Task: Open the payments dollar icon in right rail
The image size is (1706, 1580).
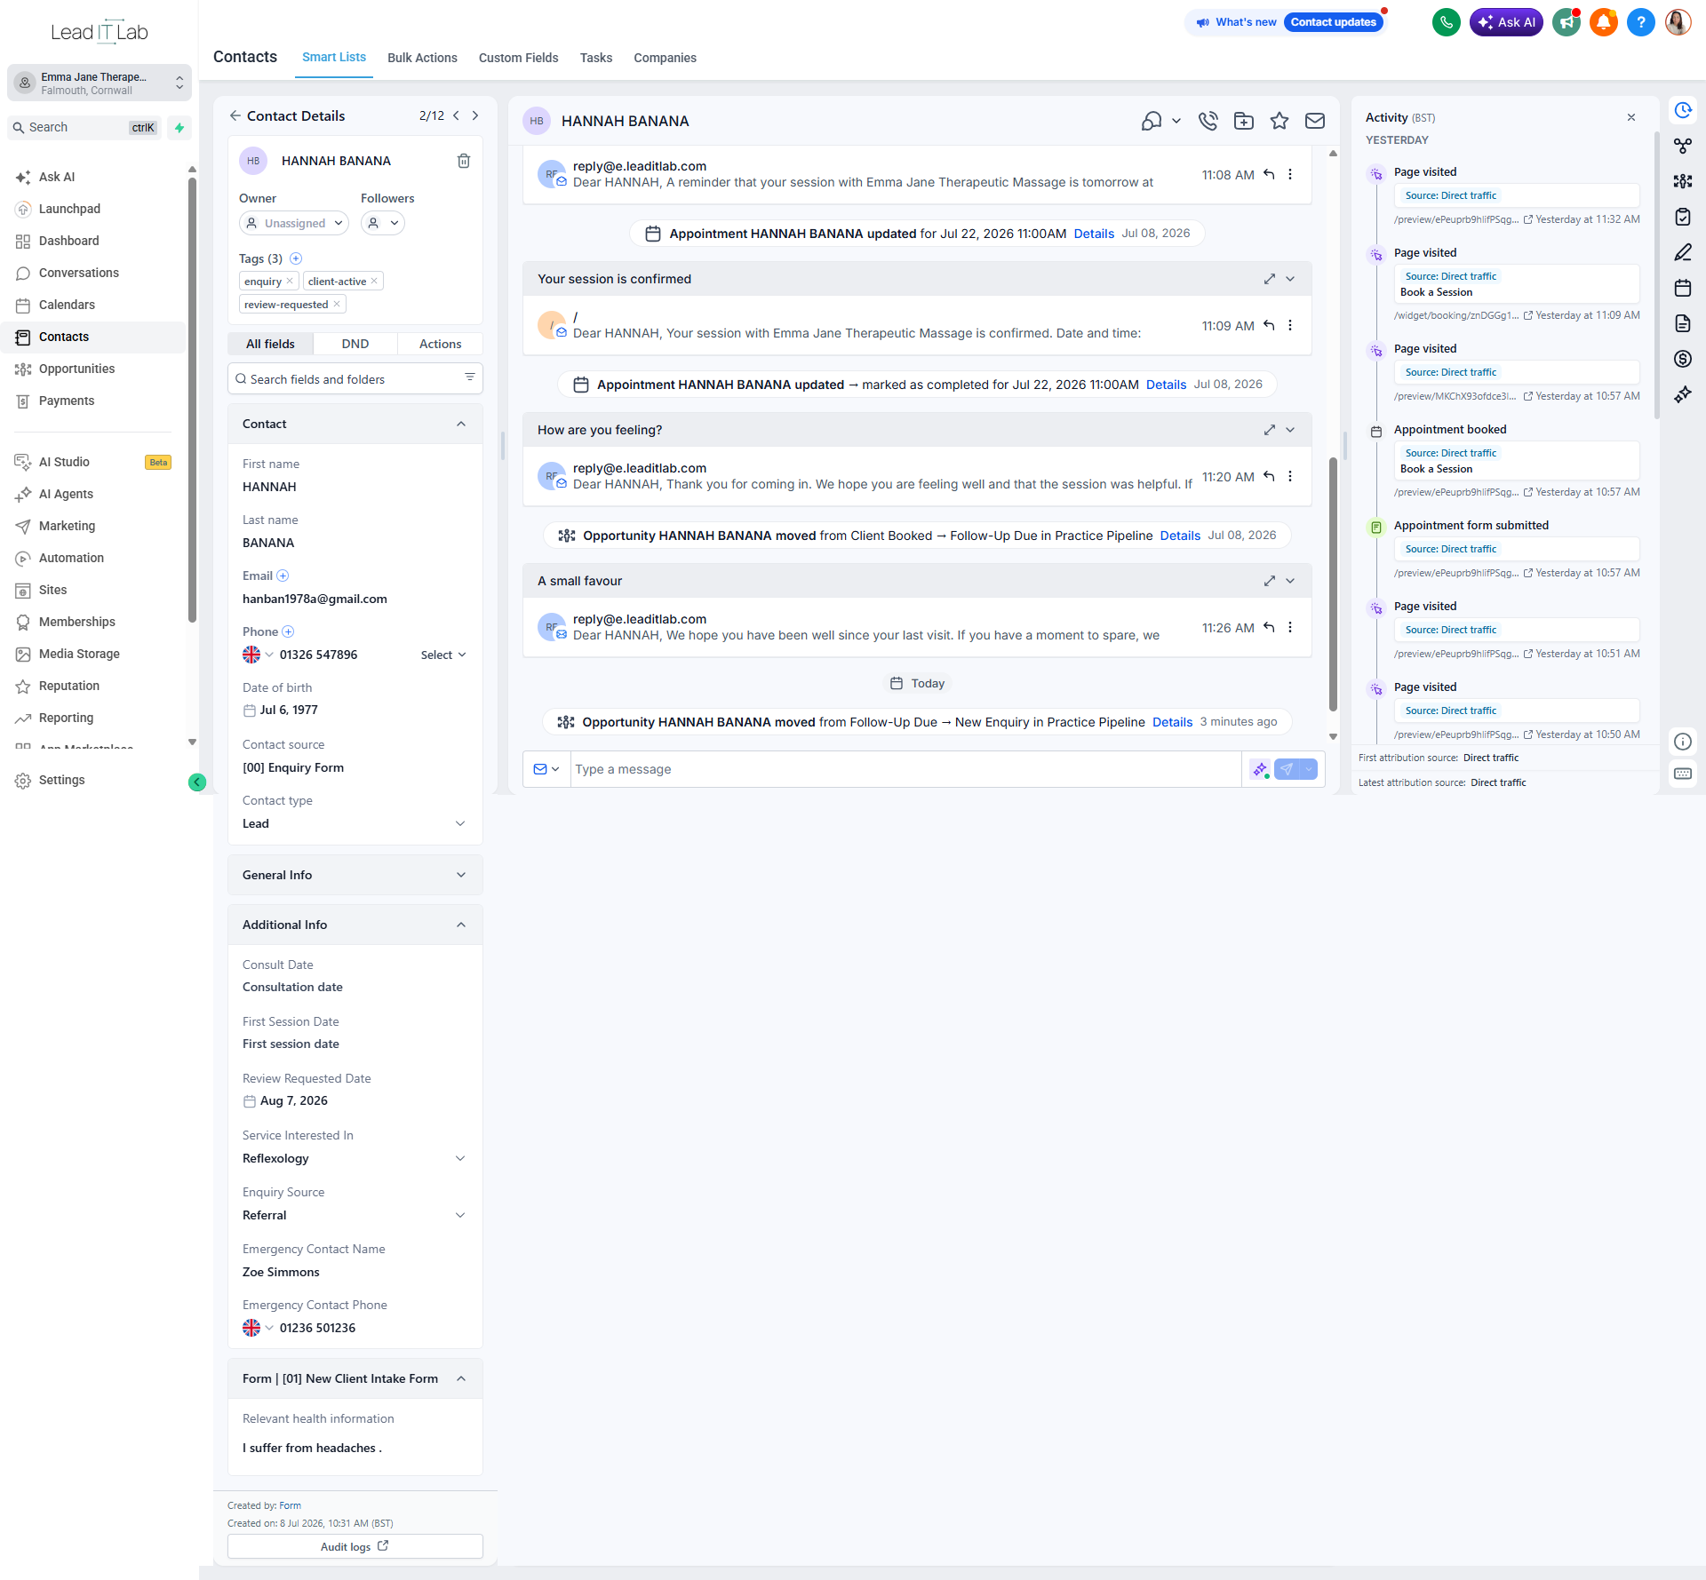Action: point(1682,359)
